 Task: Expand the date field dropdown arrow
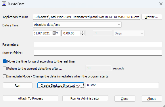pos(57,33)
